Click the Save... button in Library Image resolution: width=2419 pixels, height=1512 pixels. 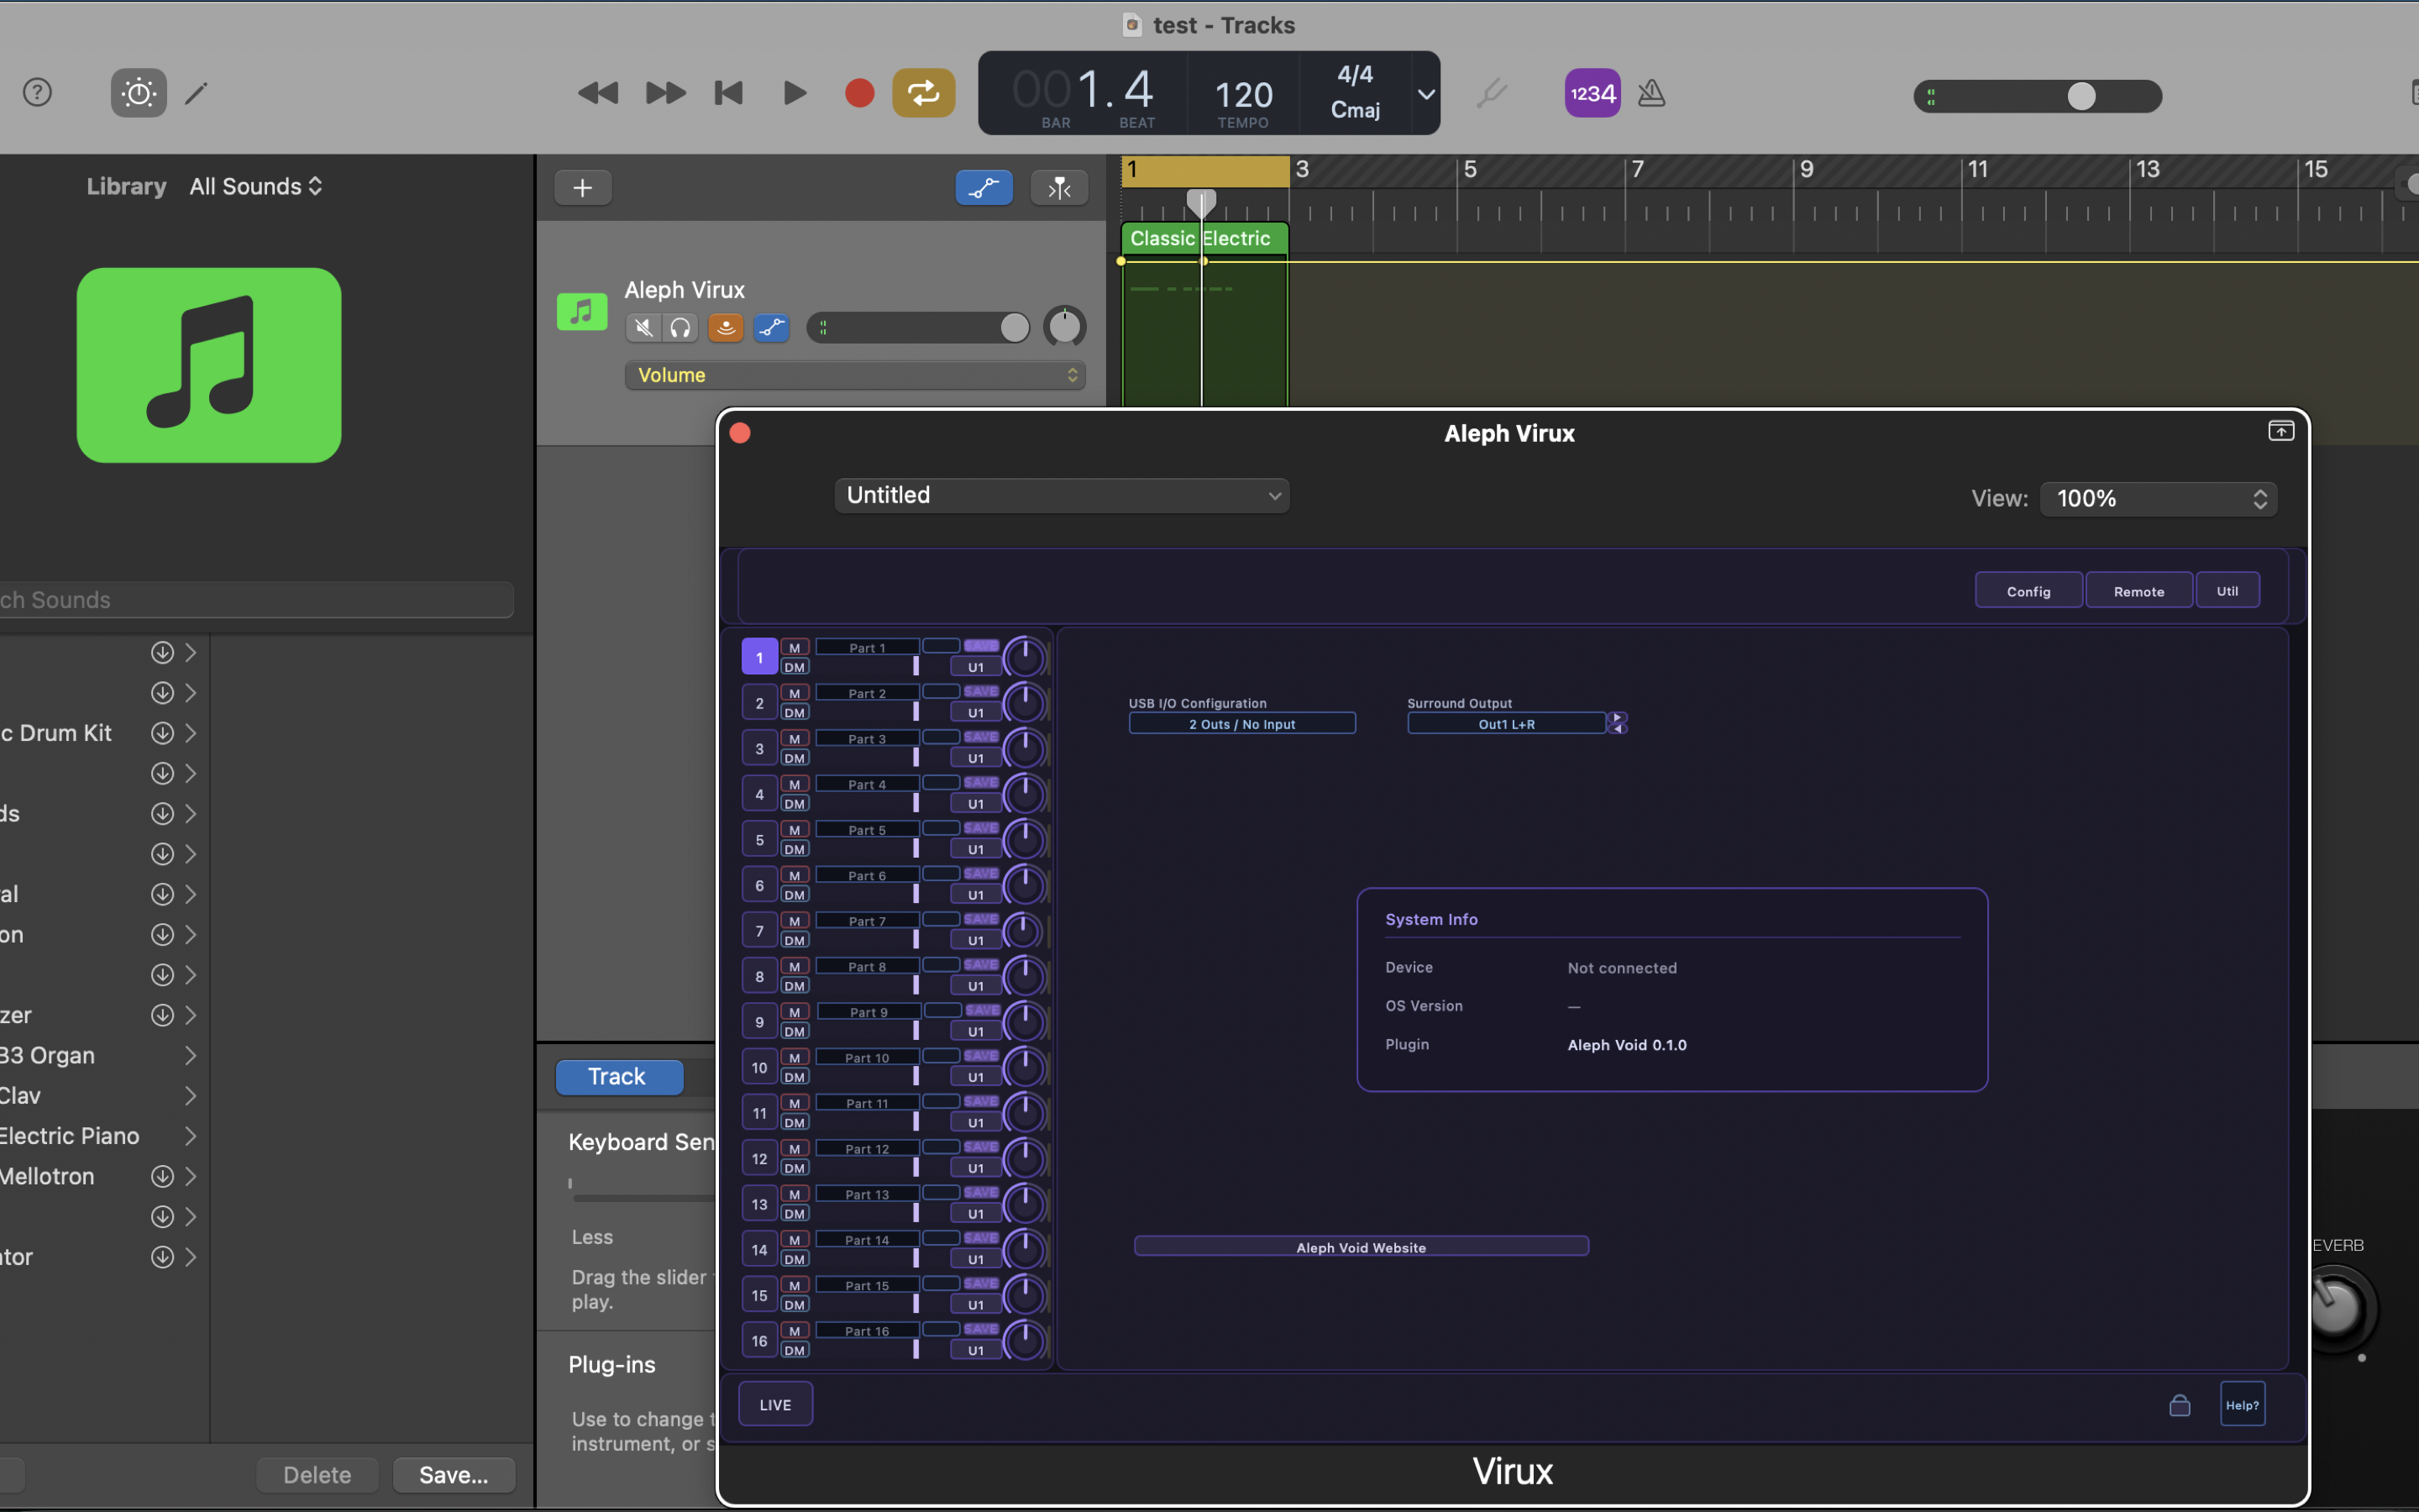454,1475
